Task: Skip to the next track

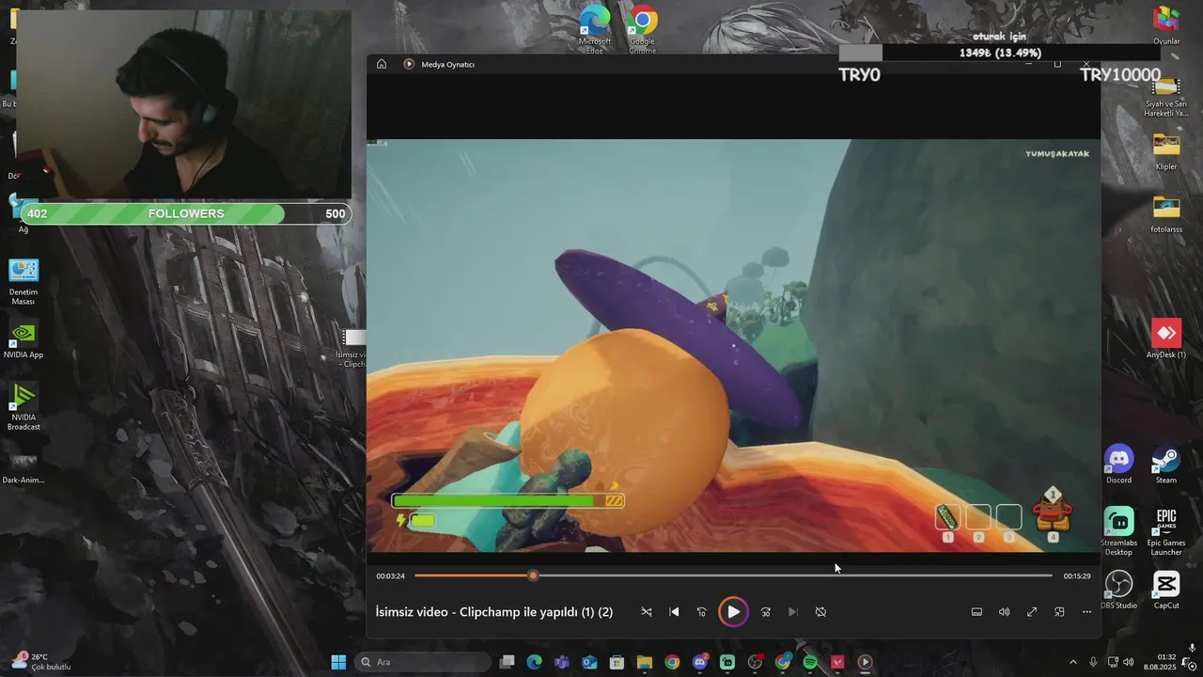Action: coord(792,612)
